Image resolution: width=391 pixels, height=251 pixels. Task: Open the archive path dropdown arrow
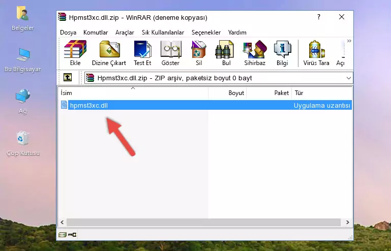click(349, 78)
